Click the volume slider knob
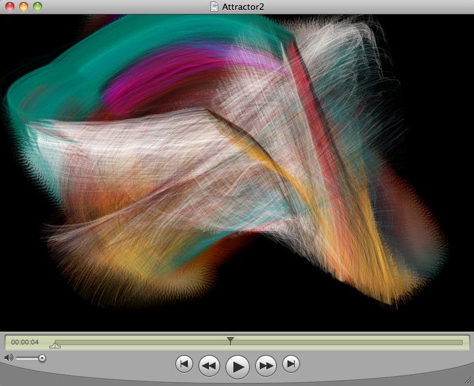Viewport: 474px width, 386px height. point(42,358)
